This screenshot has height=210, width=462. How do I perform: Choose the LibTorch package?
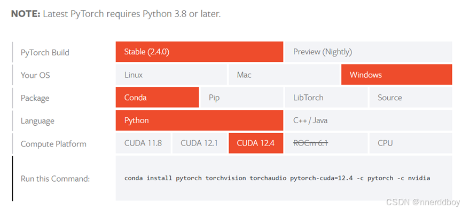tap(326, 98)
